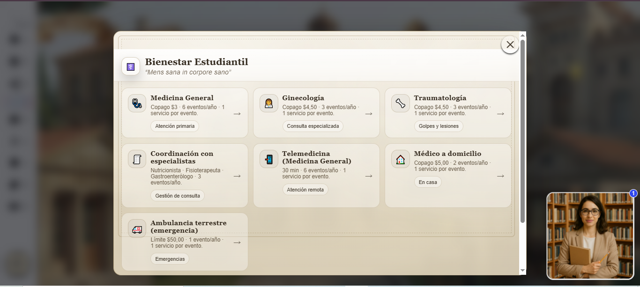Image resolution: width=640 pixels, height=287 pixels.
Task: Open Médico a domicilio via arrow
Action: coord(500,176)
